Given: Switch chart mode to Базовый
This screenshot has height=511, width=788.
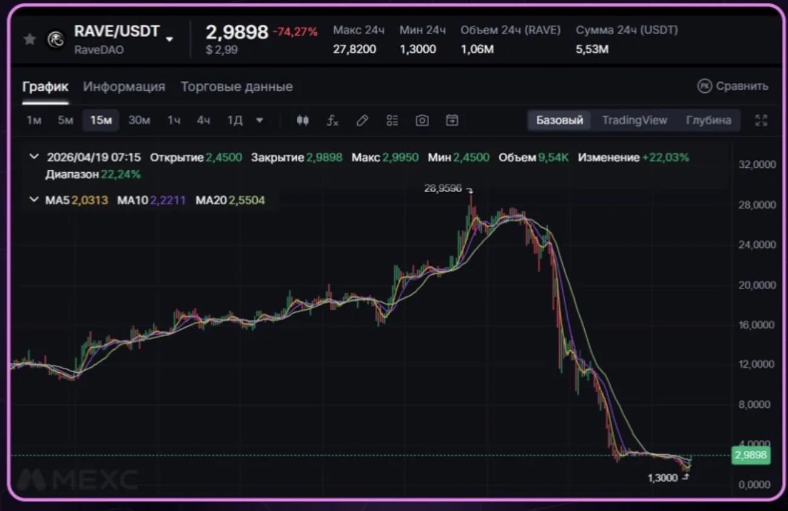Looking at the screenshot, I should [x=559, y=120].
